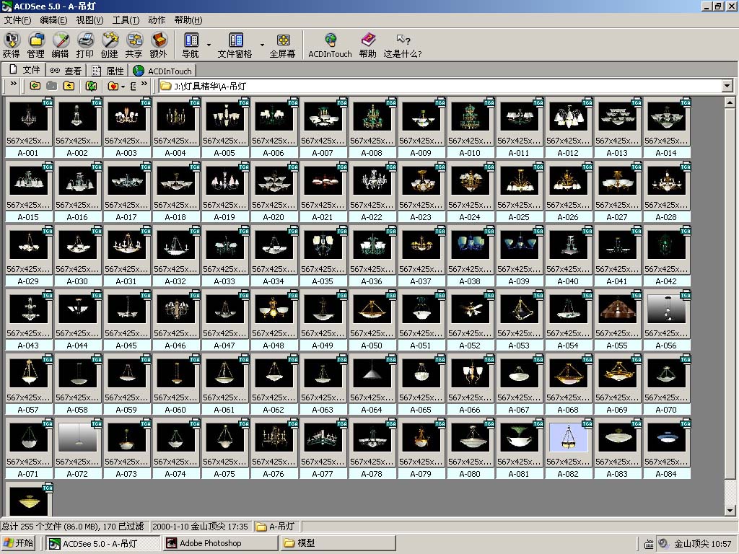
Task: Select the 文件 tab
Action: tap(24, 69)
